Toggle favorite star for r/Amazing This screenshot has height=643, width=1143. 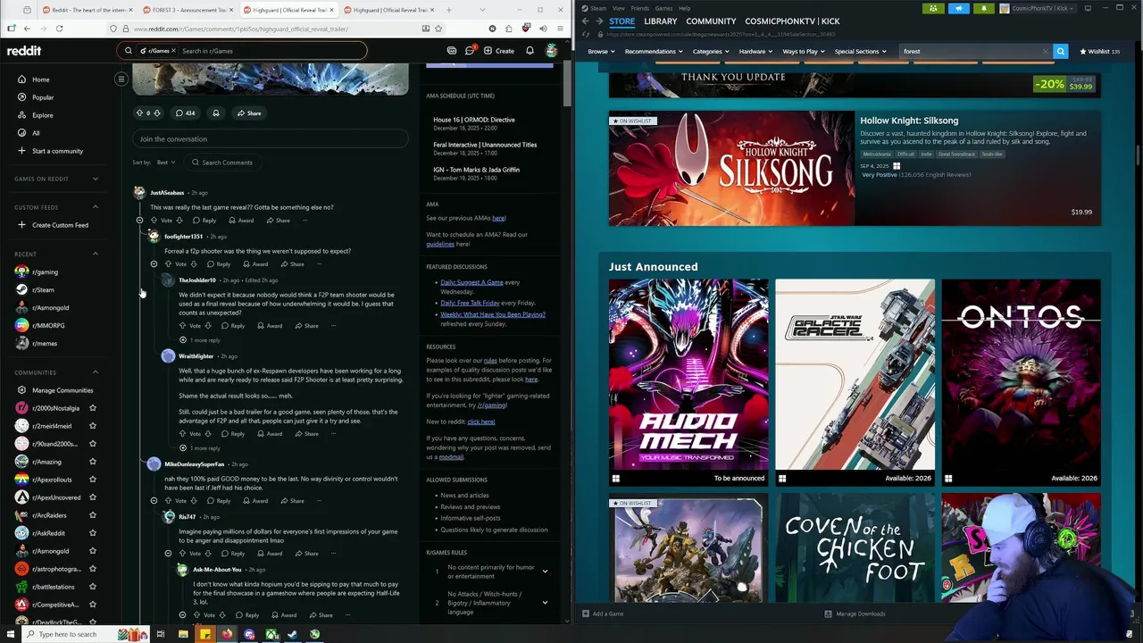point(92,462)
